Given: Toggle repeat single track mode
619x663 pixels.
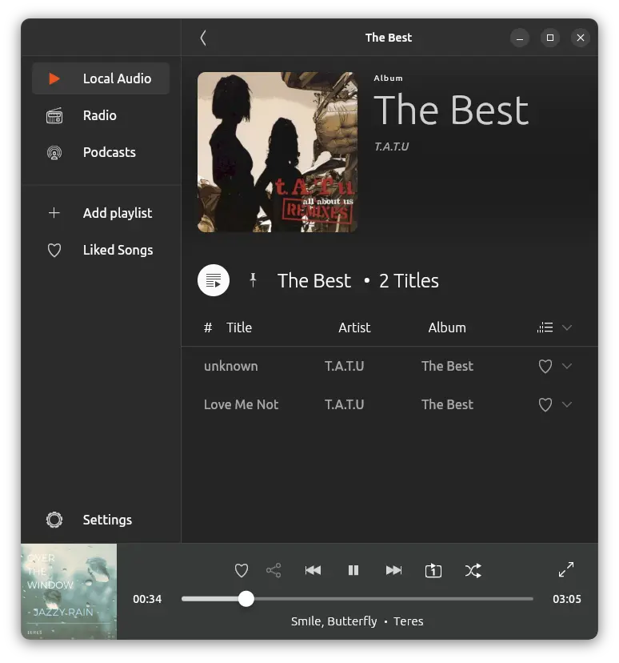Looking at the screenshot, I should [x=433, y=570].
